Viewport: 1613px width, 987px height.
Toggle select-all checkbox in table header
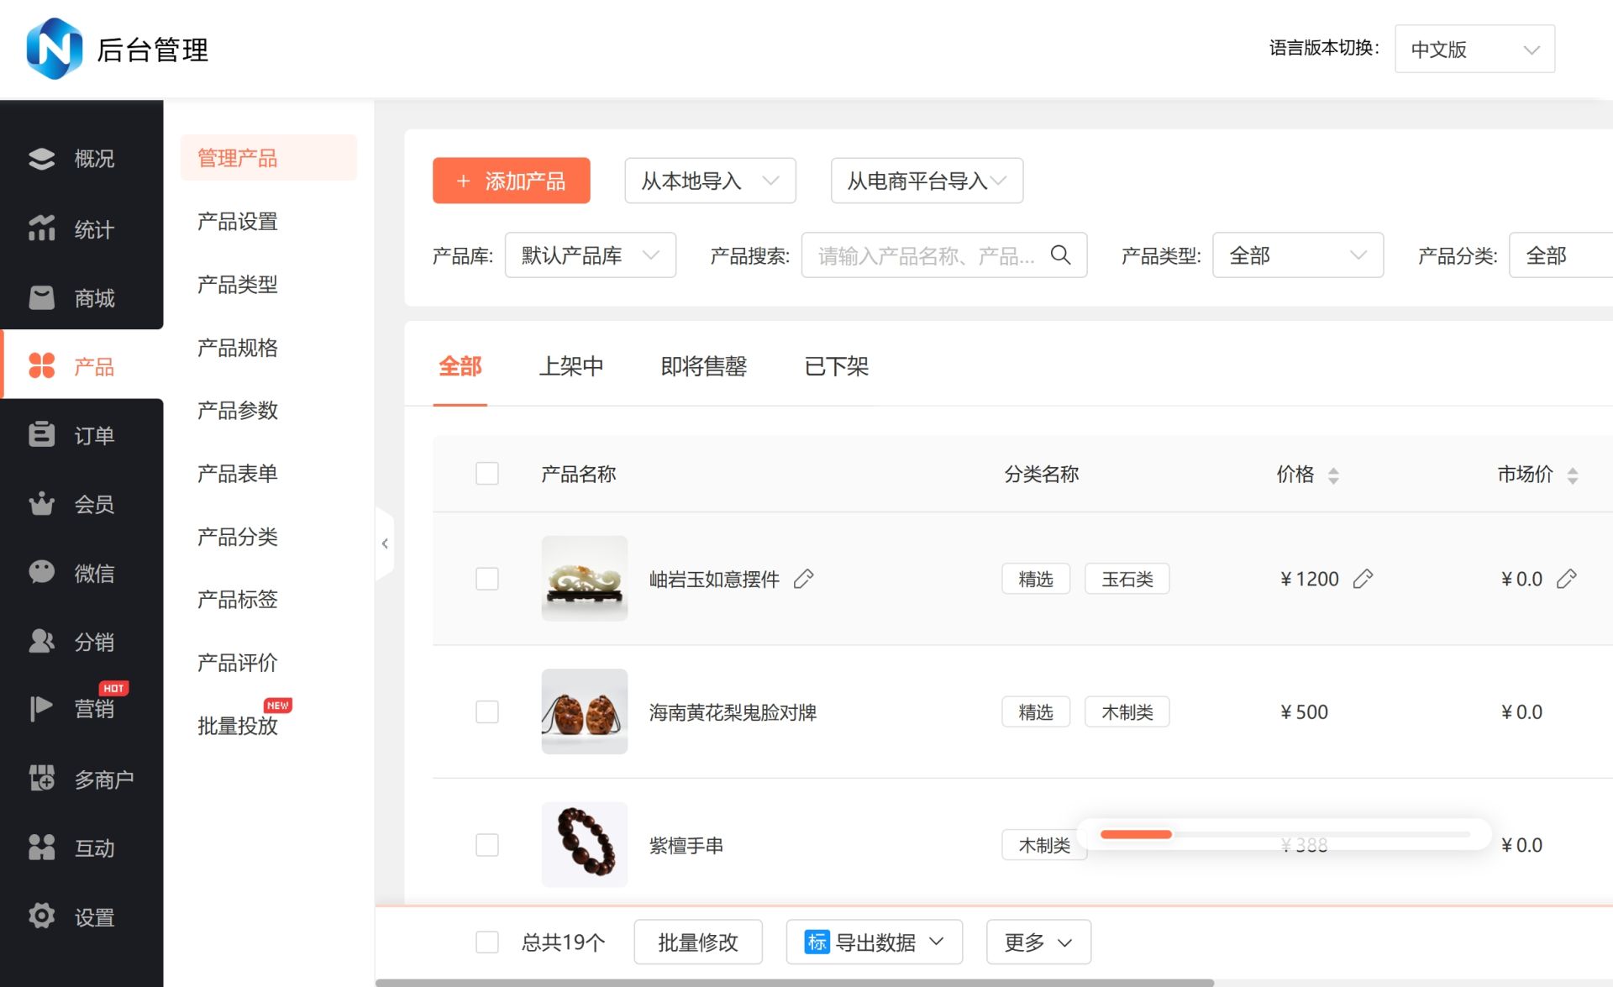click(487, 474)
